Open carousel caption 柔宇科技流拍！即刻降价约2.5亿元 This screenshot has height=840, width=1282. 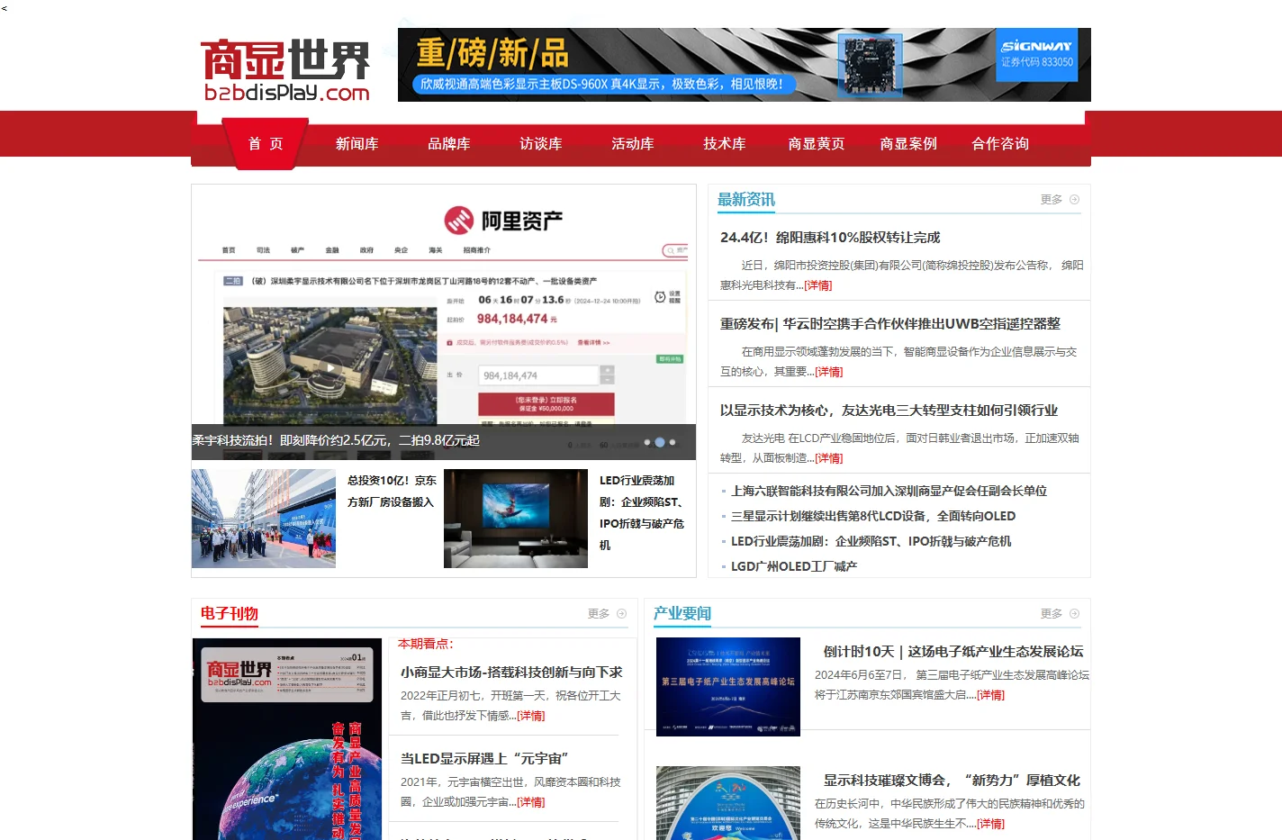[x=336, y=441]
